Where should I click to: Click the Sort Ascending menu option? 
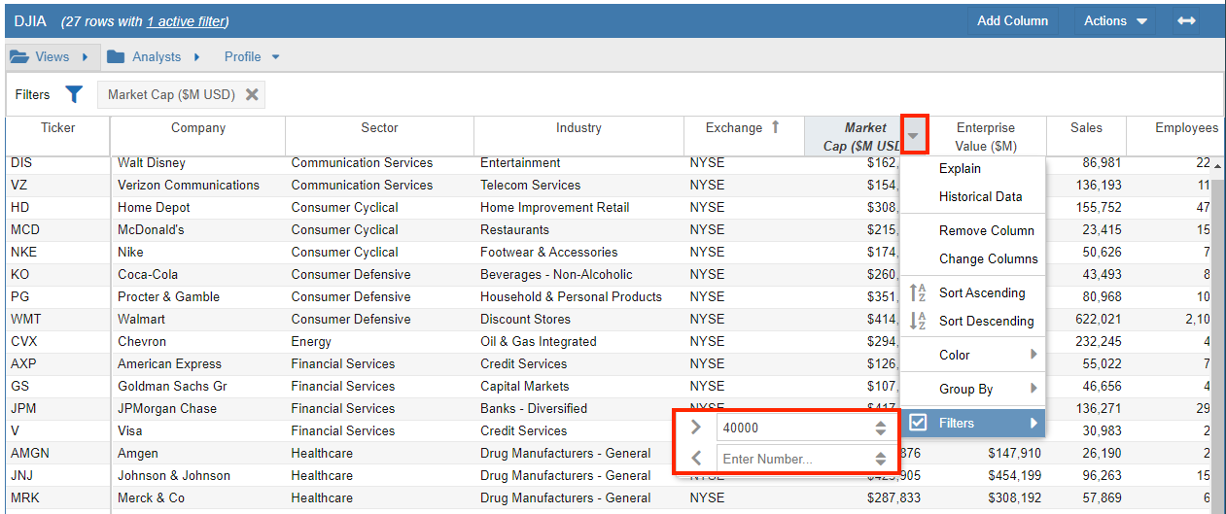tap(981, 292)
